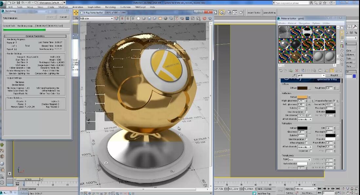This screenshot has height=195, width=360.
Task: Toggle background checker icon beside material slots
Action: (x=342, y=37)
